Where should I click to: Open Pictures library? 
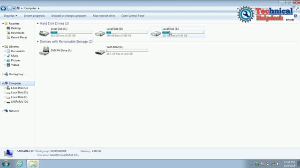tap(15, 60)
